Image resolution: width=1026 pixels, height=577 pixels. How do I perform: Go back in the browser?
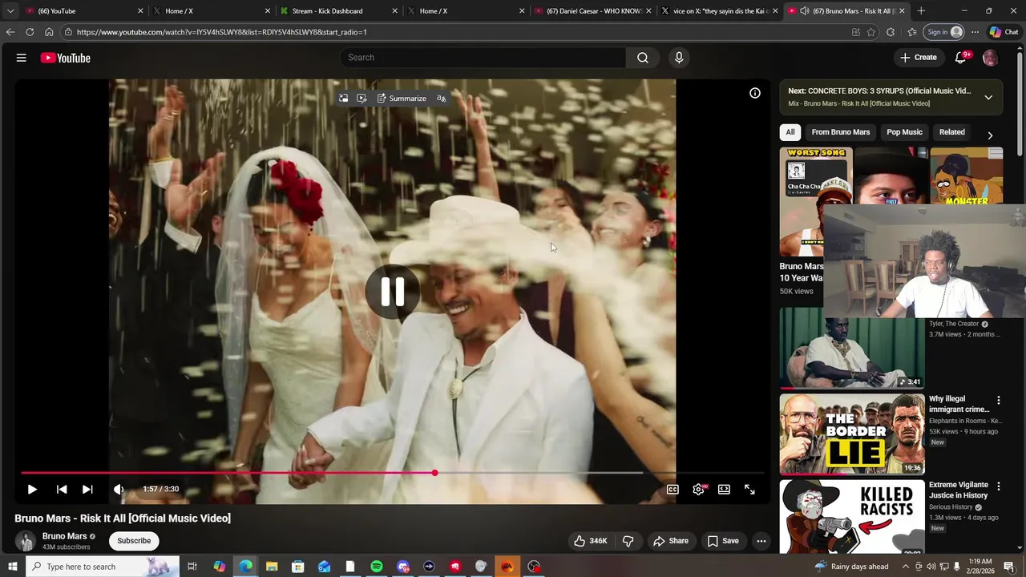point(10,32)
